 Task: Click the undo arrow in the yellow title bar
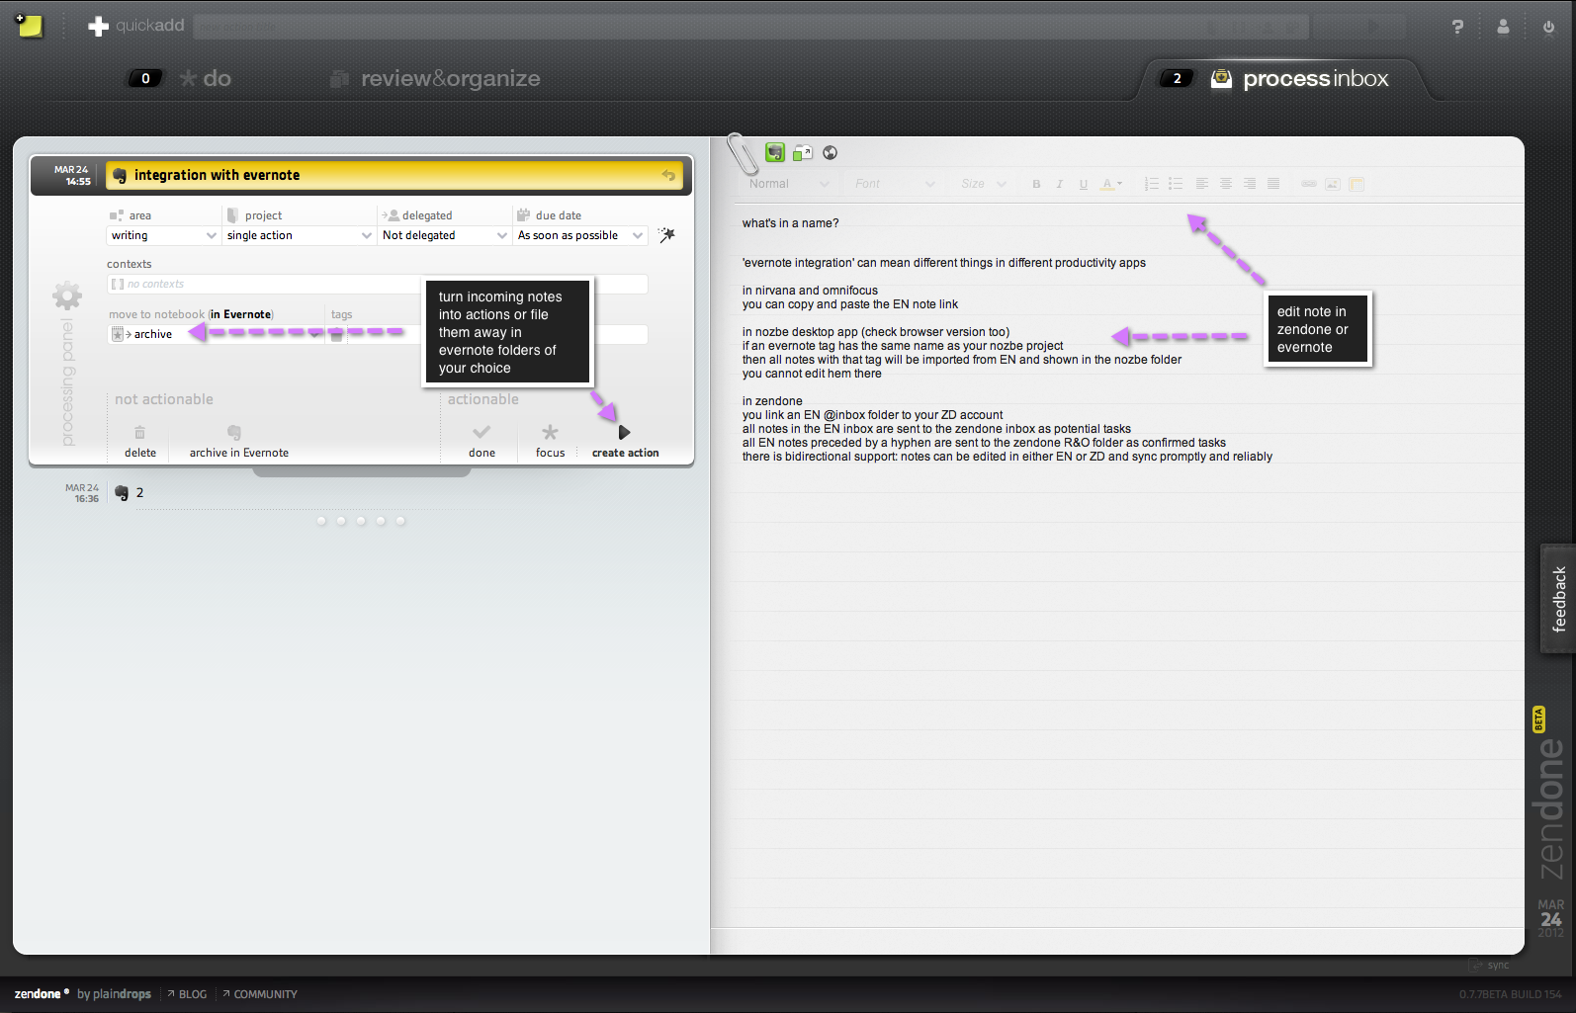pyautogui.click(x=669, y=175)
